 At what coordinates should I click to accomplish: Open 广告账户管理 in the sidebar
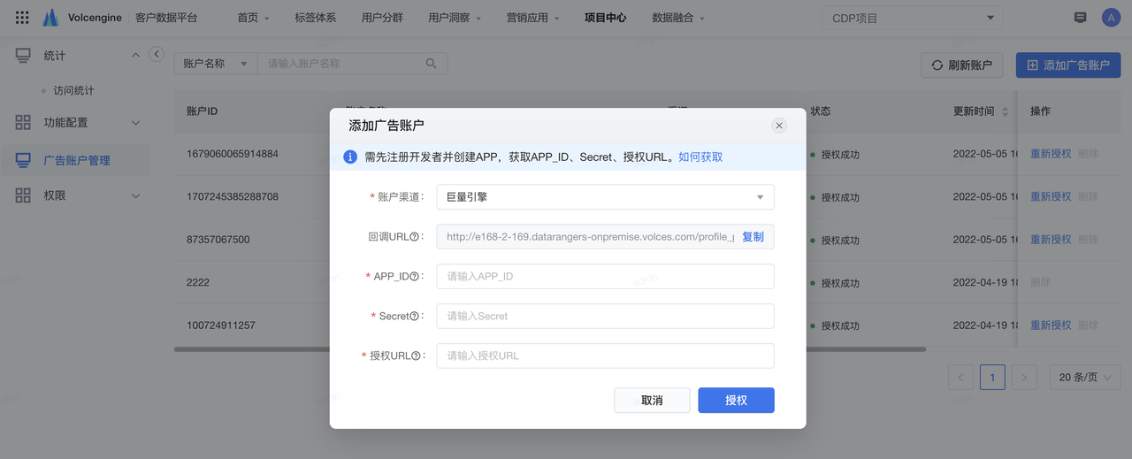tap(75, 161)
